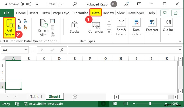Image resolution: width=184 pixels, height=108 pixels.
Task: Click the Coming Soon megaphone icon
Action: pyautogui.click(x=127, y=4)
